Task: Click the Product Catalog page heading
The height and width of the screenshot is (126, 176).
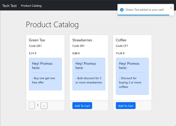Action: tap(52, 24)
